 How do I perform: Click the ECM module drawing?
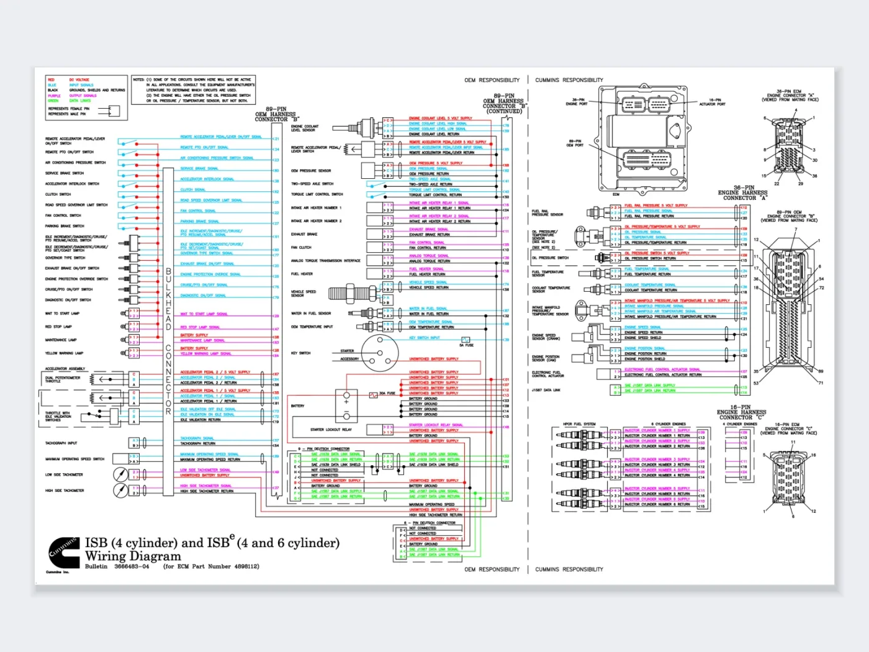(x=642, y=139)
